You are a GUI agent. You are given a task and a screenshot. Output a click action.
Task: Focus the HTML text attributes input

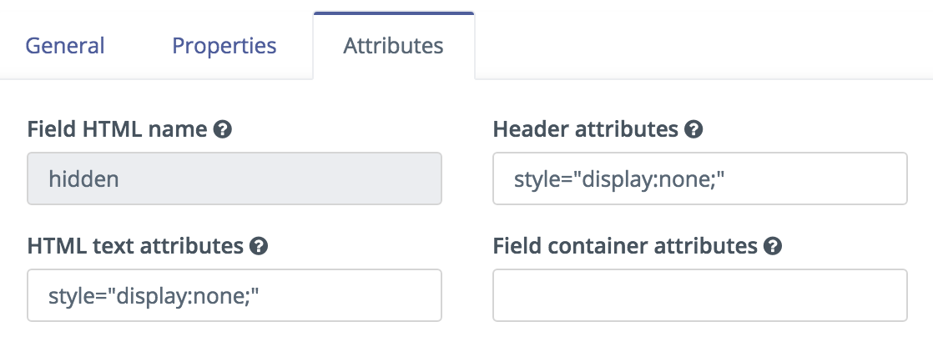(x=235, y=295)
